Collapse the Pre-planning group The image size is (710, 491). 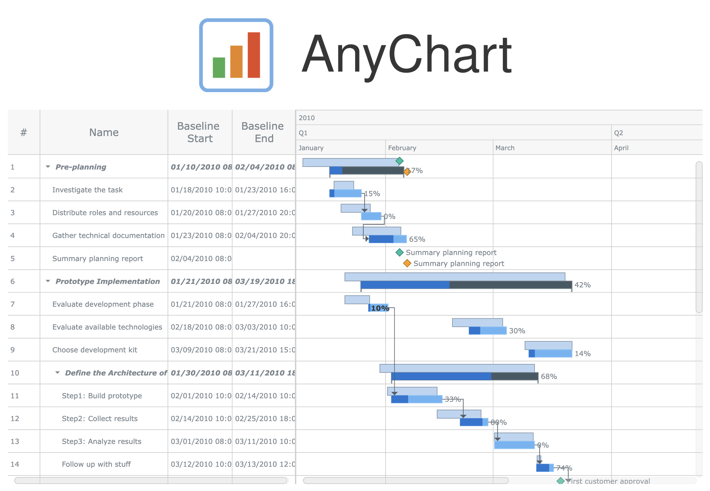coord(48,166)
